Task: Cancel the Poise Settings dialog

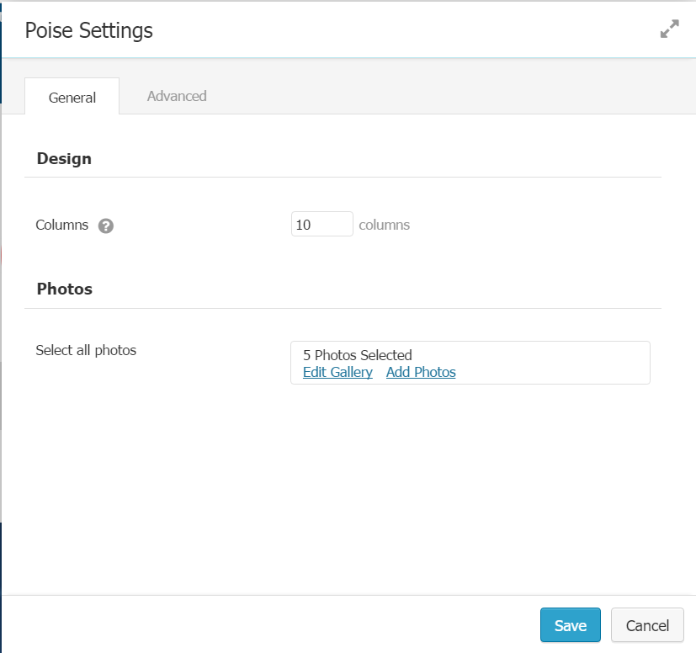Action: click(x=647, y=625)
